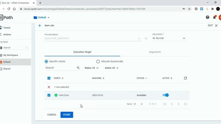Image resolution: width=221 pixels, height=124 pixels.
Task: Sort by the ROBOT column
Action: coord(59,78)
